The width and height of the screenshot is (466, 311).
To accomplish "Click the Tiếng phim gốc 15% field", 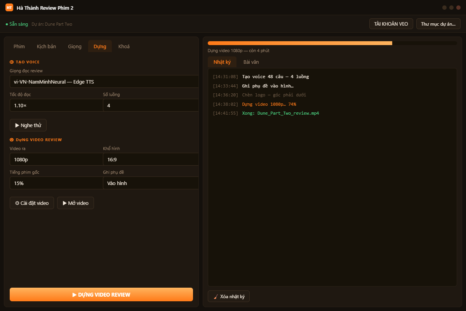I will pyautogui.click(x=56, y=183).
